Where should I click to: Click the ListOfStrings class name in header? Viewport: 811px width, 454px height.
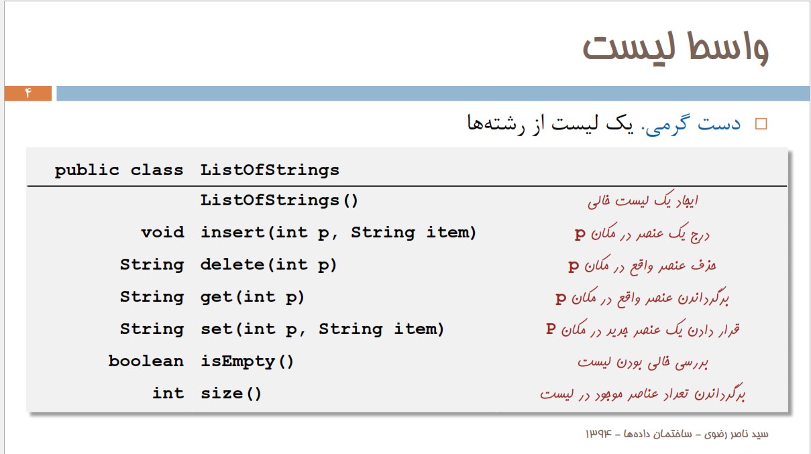click(270, 170)
